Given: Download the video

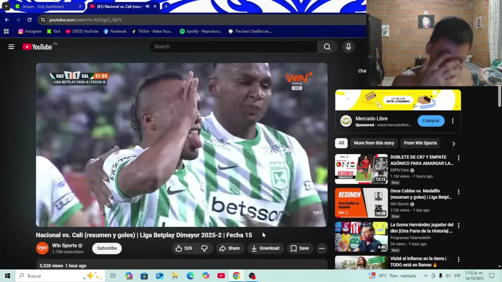Looking at the screenshot, I should [x=266, y=248].
